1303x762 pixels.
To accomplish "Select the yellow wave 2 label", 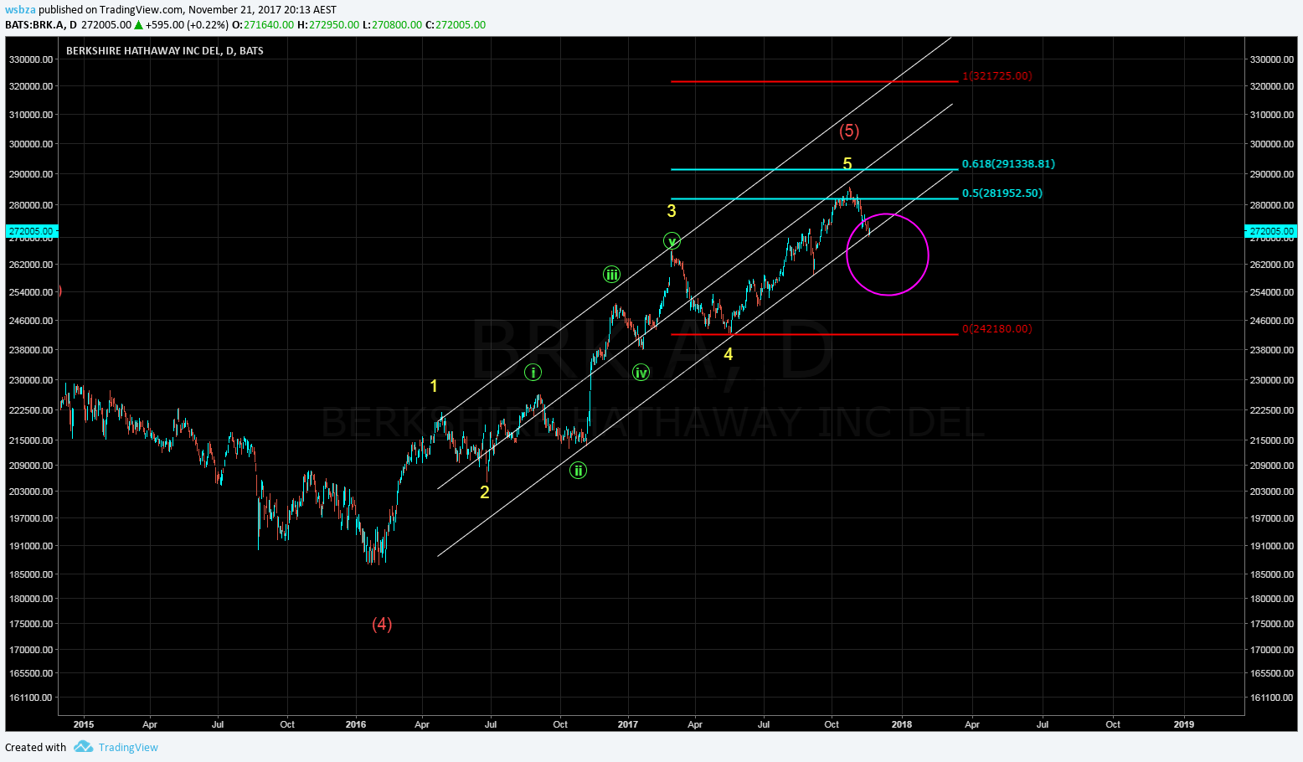I will pyautogui.click(x=484, y=492).
